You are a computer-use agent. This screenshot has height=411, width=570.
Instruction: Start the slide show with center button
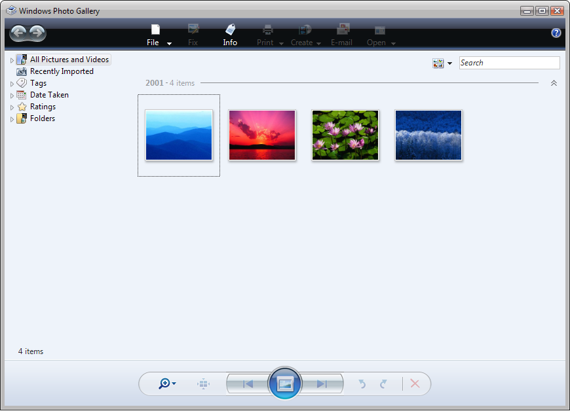tap(284, 384)
